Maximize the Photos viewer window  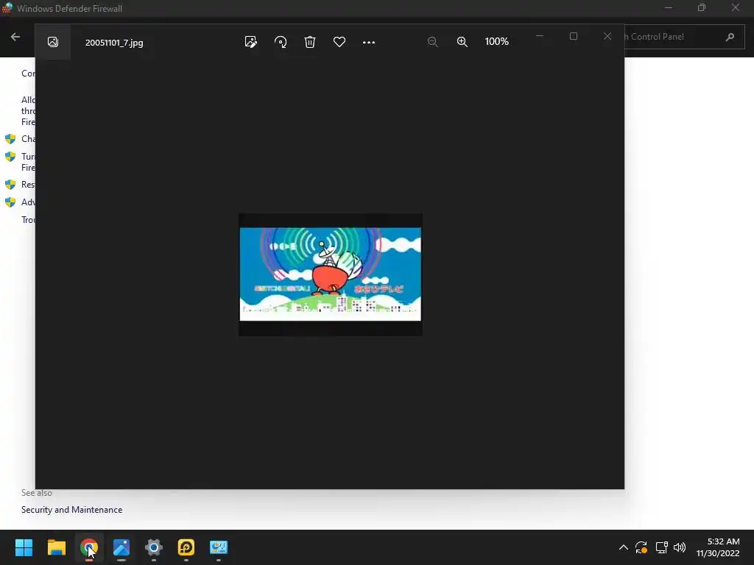pos(573,36)
